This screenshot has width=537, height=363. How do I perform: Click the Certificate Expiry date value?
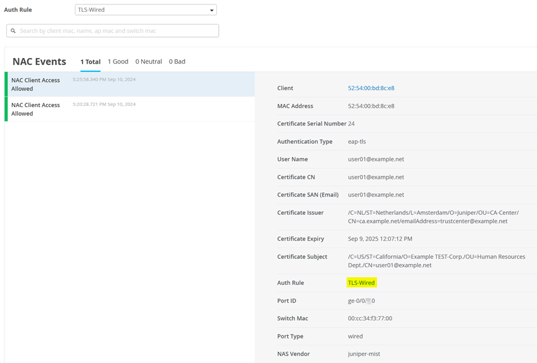point(380,239)
